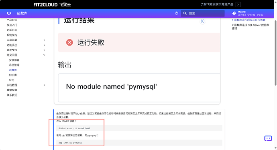Select the active 函数库 sidebar item
Screen dimensions: 277x150
point(13,70)
